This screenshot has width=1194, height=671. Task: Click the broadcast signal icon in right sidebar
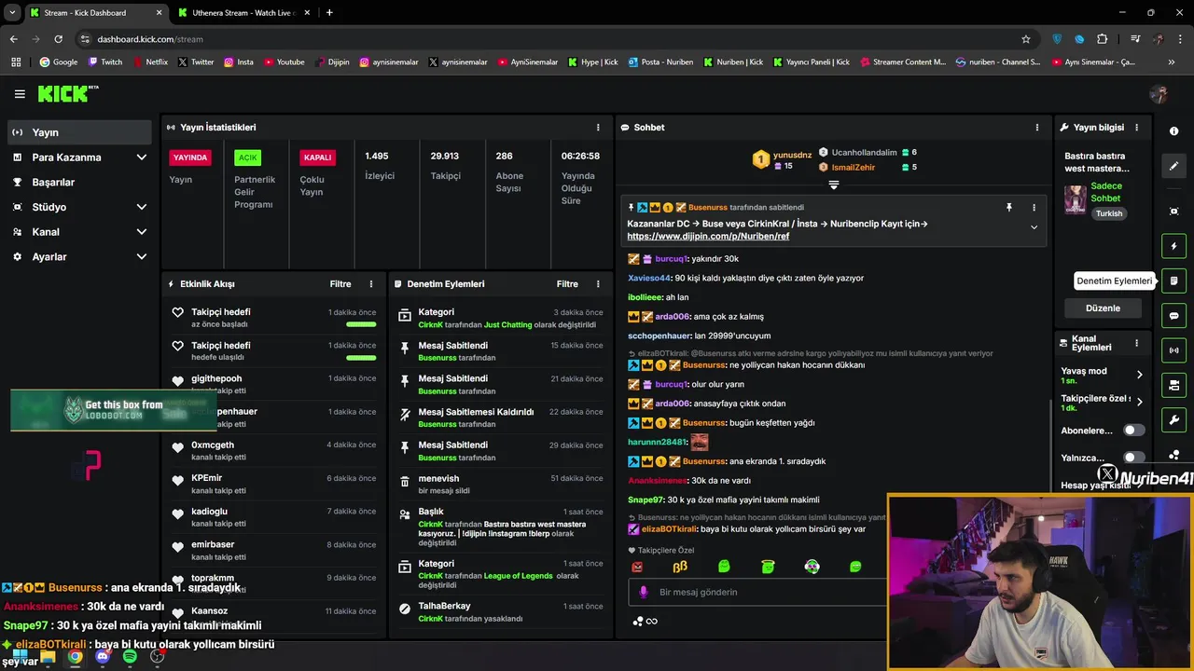click(x=1174, y=350)
